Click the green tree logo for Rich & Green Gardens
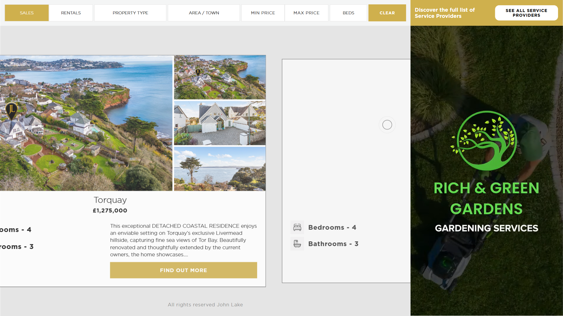Screen dimensions: 563x316 pos(486,140)
